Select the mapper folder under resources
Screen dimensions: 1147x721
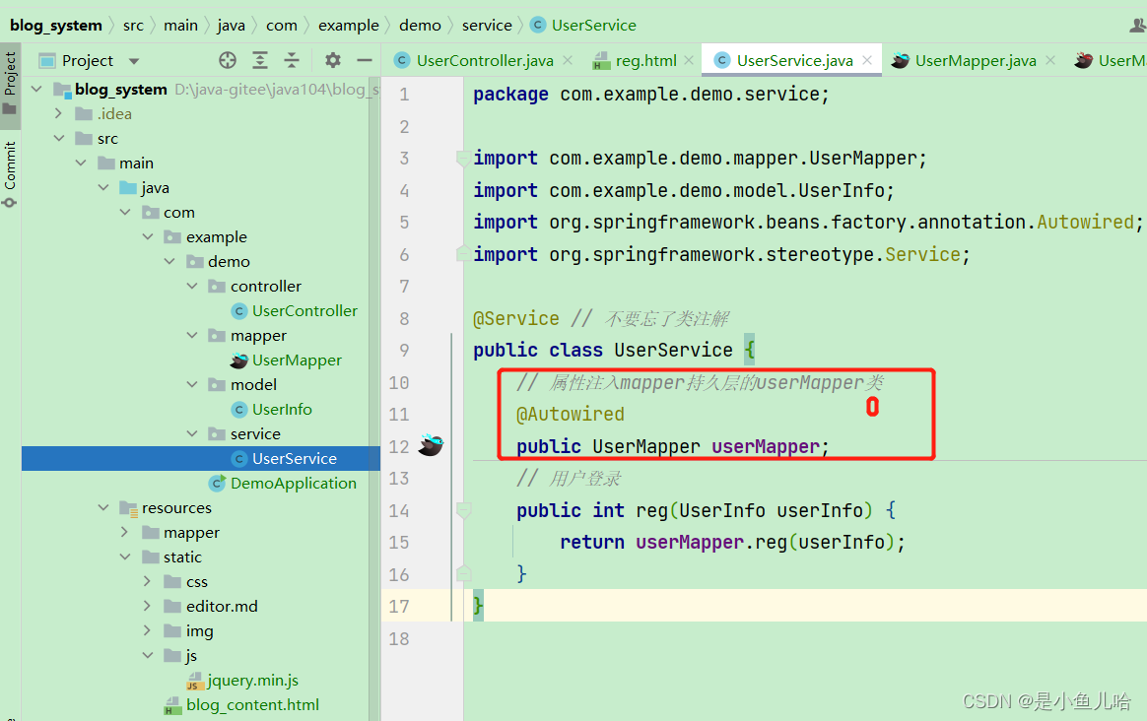[191, 532]
